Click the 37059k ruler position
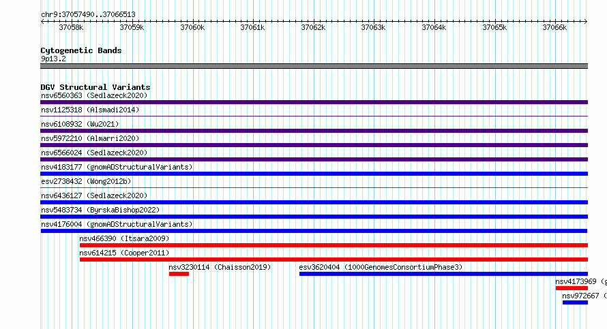 (132, 27)
